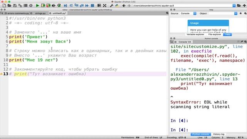Click code line 10, print("Мне 19 лет")
The image size is (247, 139).
click(34, 60)
